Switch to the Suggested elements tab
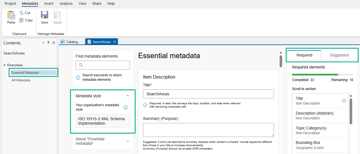 339,55
